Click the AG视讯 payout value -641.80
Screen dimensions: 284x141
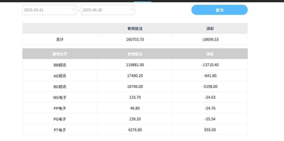pyautogui.click(x=210, y=76)
